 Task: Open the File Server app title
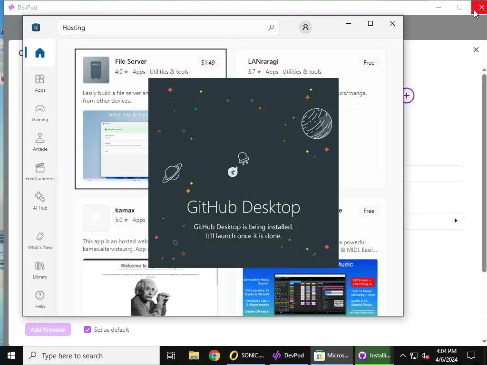click(130, 61)
